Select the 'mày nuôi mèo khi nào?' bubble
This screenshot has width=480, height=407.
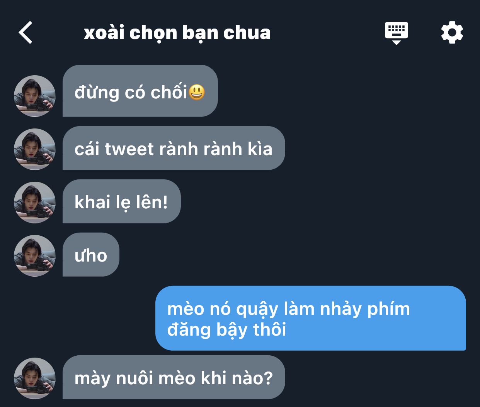pos(174,377)
